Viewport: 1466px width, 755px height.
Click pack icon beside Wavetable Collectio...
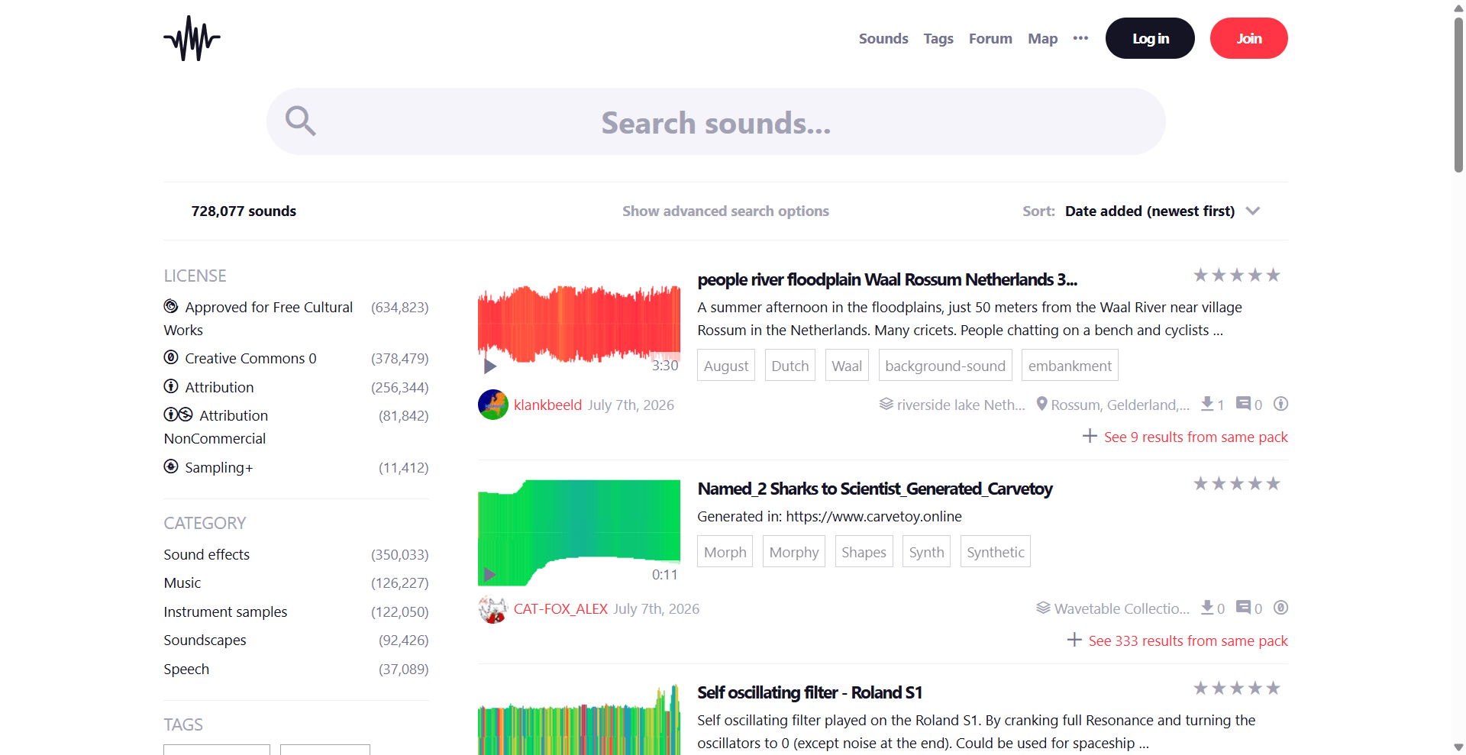(x=1043, y=608)
